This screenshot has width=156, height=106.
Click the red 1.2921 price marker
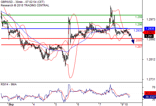click(149, 32)
